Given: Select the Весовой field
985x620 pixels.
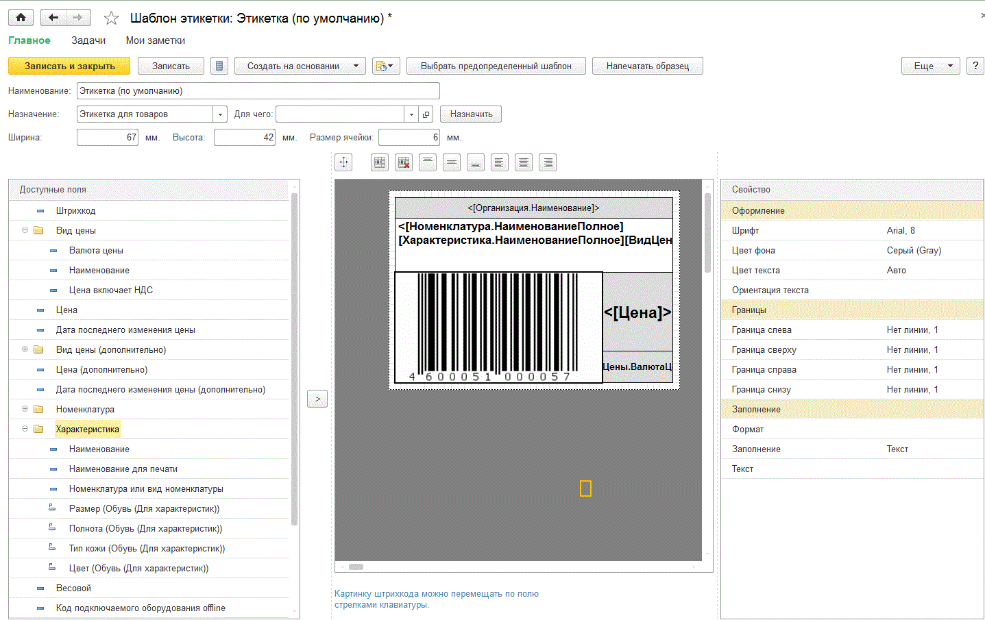Looking at the screenshot, I should pos(73,588).
